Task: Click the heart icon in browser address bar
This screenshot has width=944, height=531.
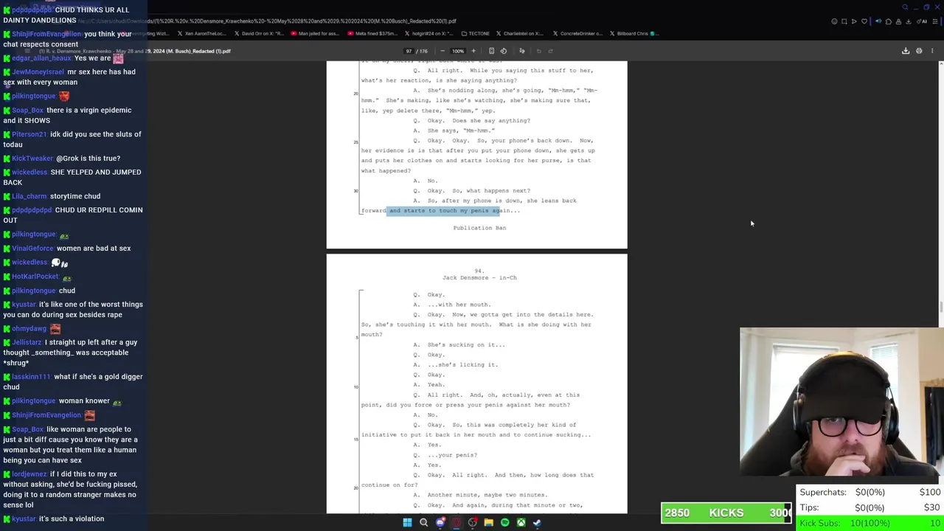Action: coord(864,21)
